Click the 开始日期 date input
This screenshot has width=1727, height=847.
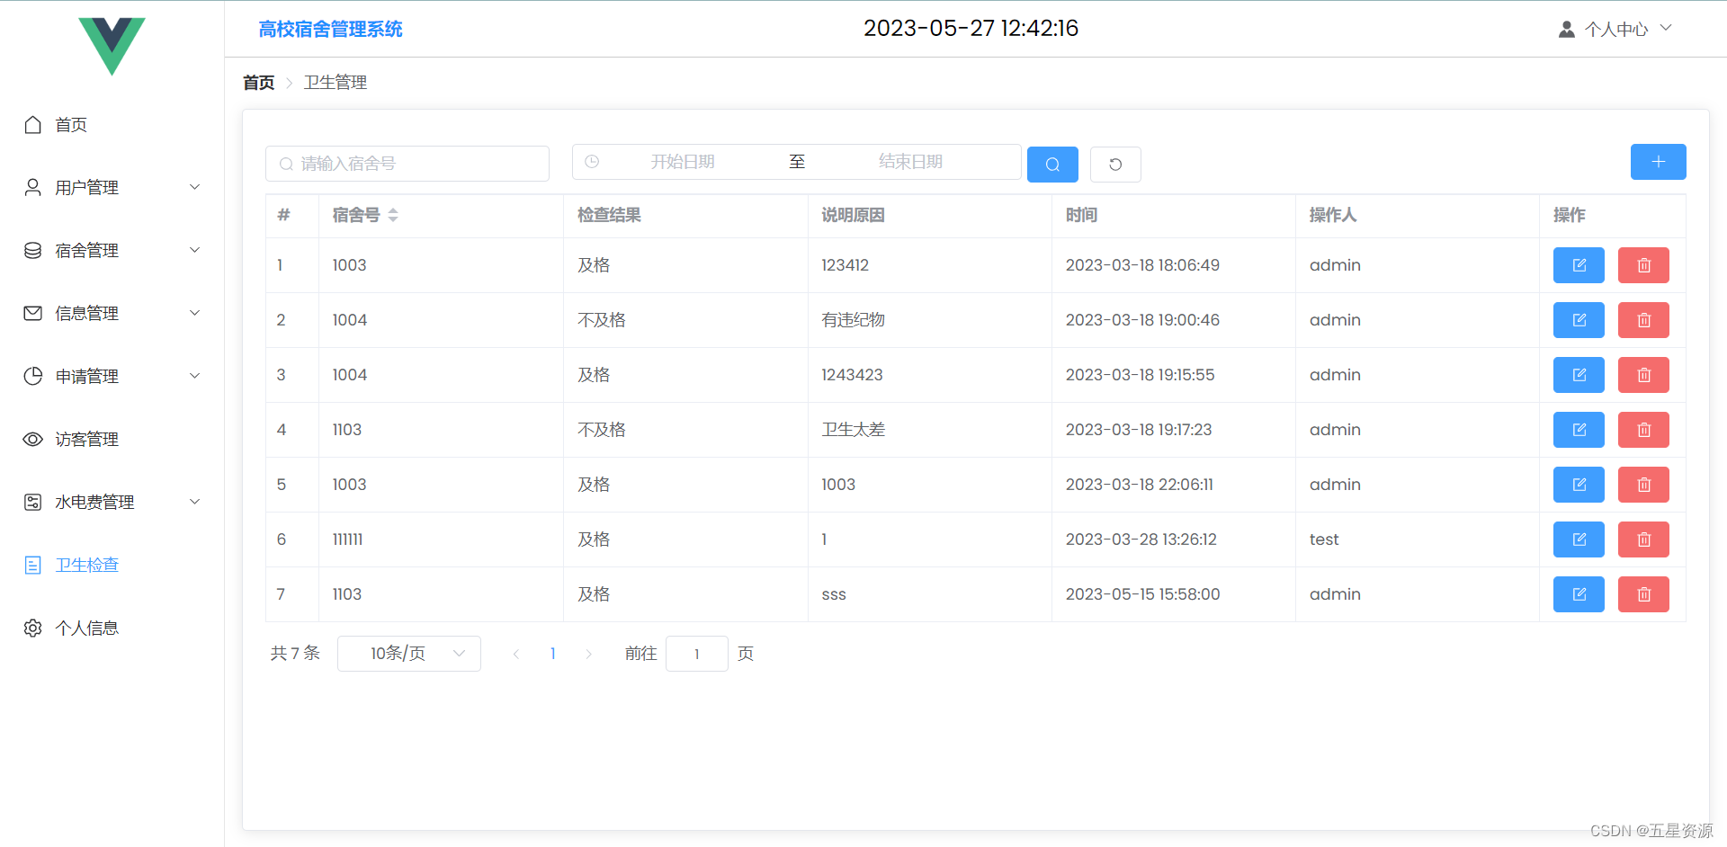click(683, 162)
